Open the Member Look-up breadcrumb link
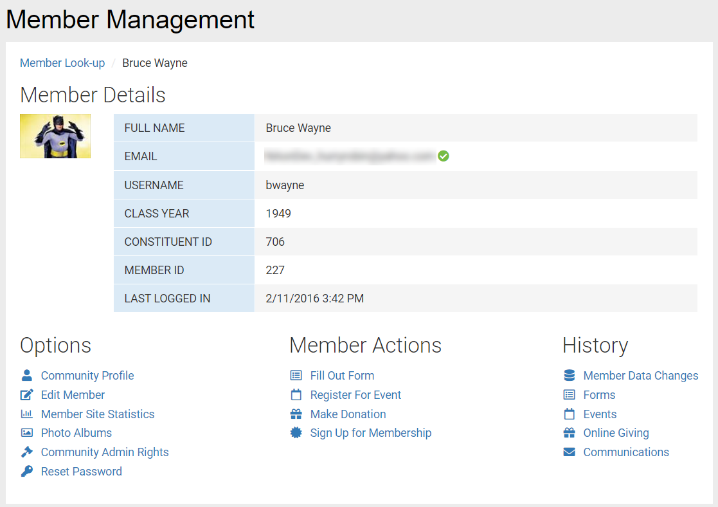 62,62
